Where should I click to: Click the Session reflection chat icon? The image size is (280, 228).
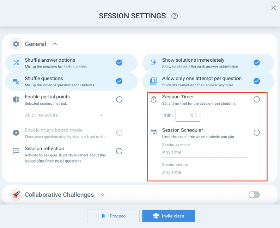[x=16, y=151]
